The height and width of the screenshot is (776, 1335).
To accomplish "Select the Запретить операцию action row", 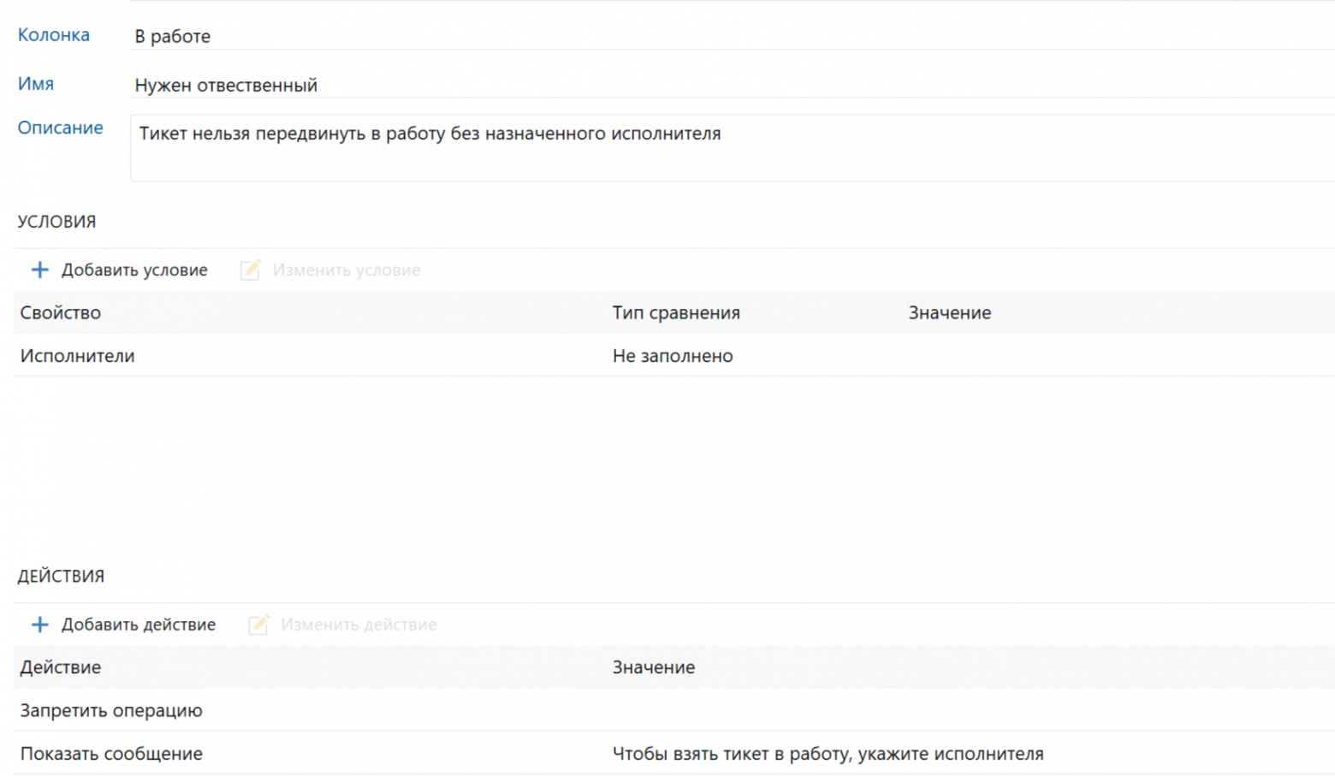I will pos(674,710).
